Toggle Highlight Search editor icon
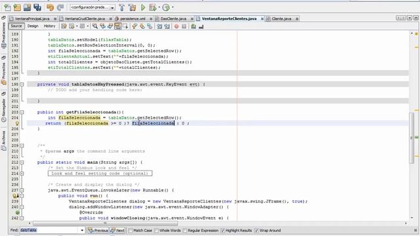420x236 pixels. point(117,26)
